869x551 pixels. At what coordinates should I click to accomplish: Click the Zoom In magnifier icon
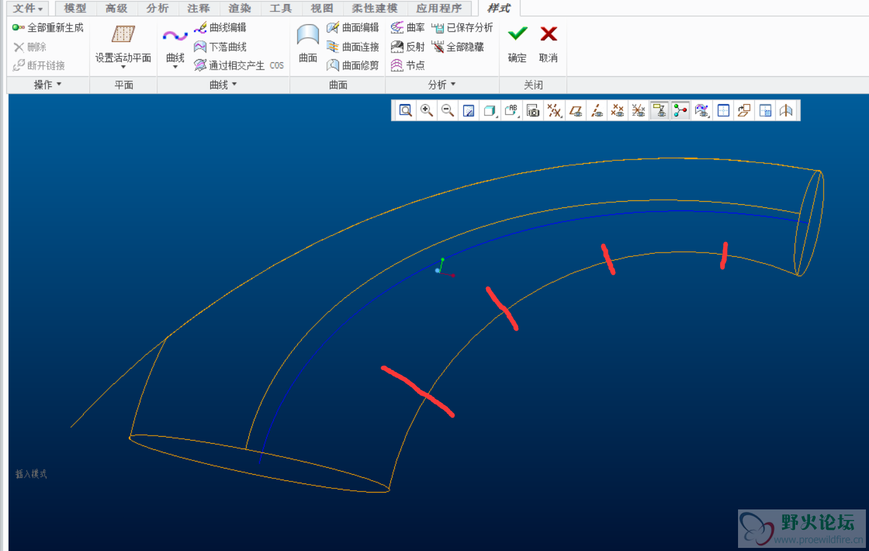426,110
